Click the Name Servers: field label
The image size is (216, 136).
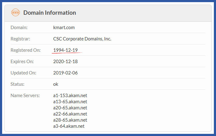pos(25,96)
